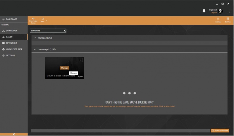Click the BigBizkit user avatar

(221, 11)
